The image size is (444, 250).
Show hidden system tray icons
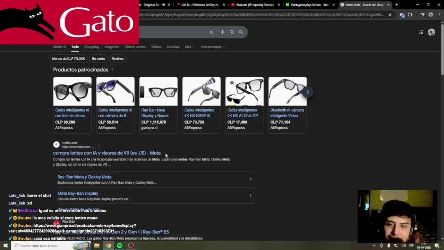click(374, 245)
